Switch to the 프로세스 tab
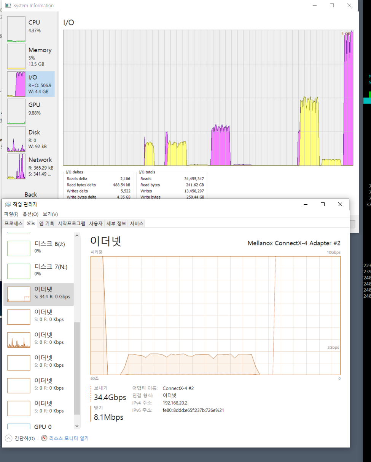The image size is (371, 462). [14, 223]
